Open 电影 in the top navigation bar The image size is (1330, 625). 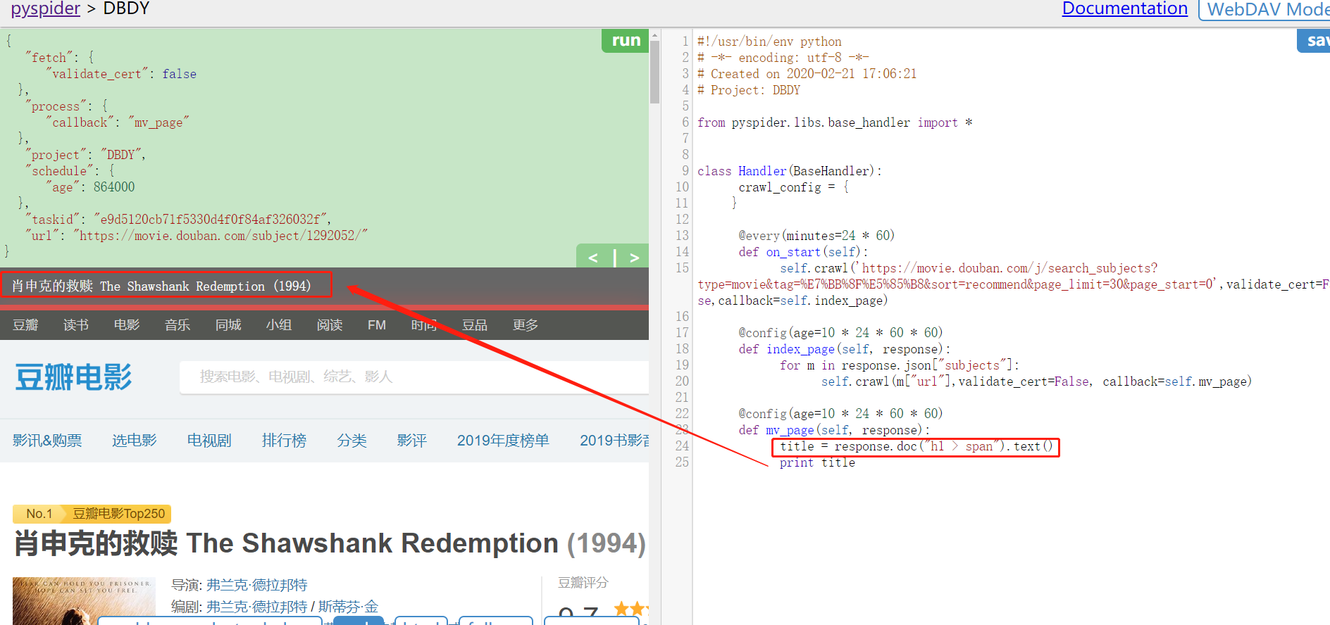point(127,325)
